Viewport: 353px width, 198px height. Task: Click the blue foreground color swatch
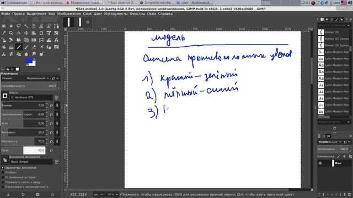29,61
